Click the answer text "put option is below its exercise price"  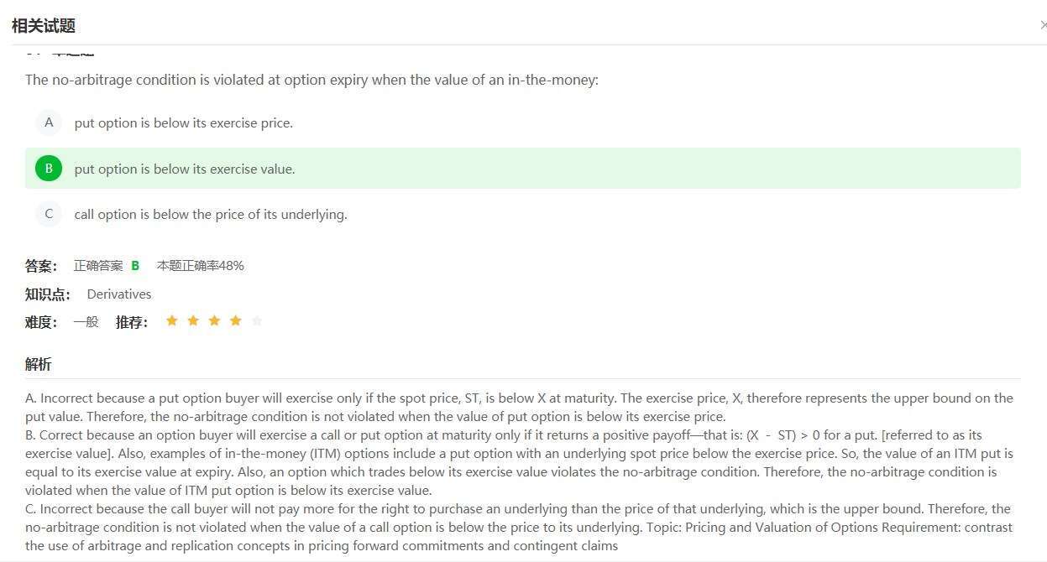pyautogui.click(x=183, y=122)
